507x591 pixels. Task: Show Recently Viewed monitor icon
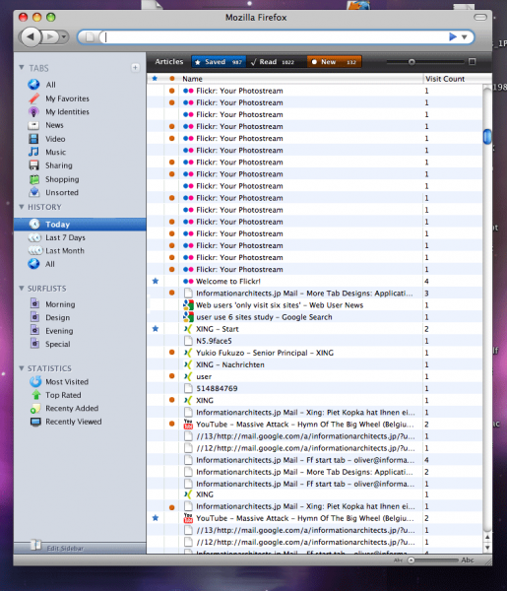click(35, 422)
